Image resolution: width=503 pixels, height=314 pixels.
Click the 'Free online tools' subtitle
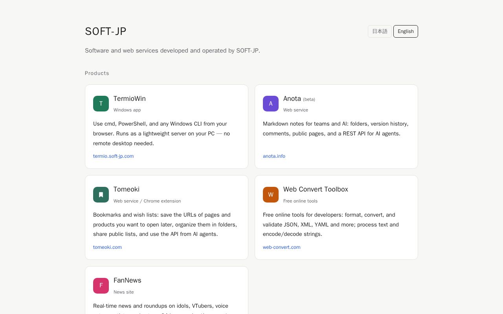300,201
